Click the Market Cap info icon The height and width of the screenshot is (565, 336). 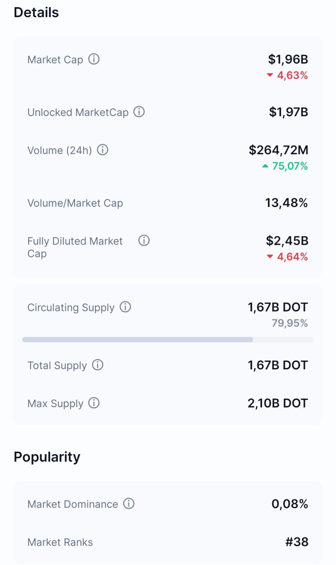tap(94, 60)
